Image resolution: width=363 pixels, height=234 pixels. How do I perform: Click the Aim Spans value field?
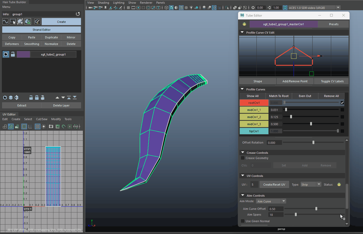tap(276, 215)
